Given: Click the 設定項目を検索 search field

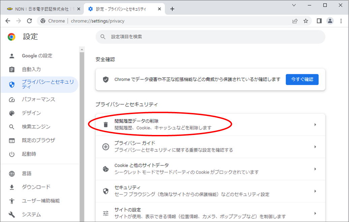Looking at the screenshot, I should coord(210,36).
